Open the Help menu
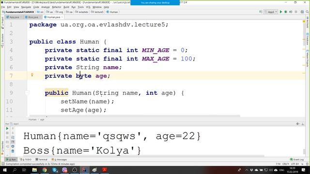 click(x=107, y=7)
